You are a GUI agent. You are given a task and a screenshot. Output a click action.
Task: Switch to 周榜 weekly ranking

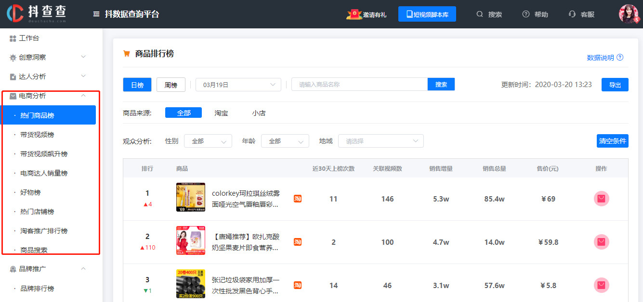pos(171,85)
